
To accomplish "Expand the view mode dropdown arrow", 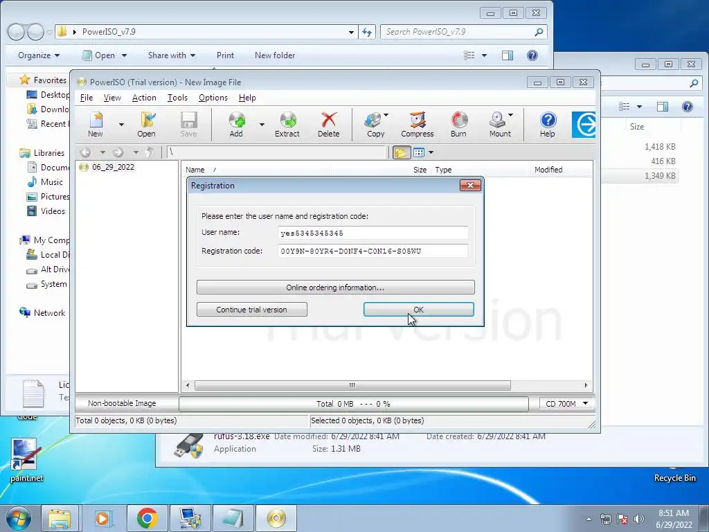I will point(431,152).
